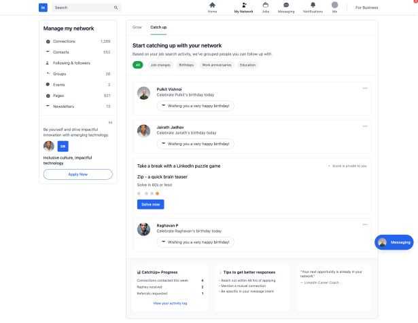Open the Me profile menu

coord(334,7)
